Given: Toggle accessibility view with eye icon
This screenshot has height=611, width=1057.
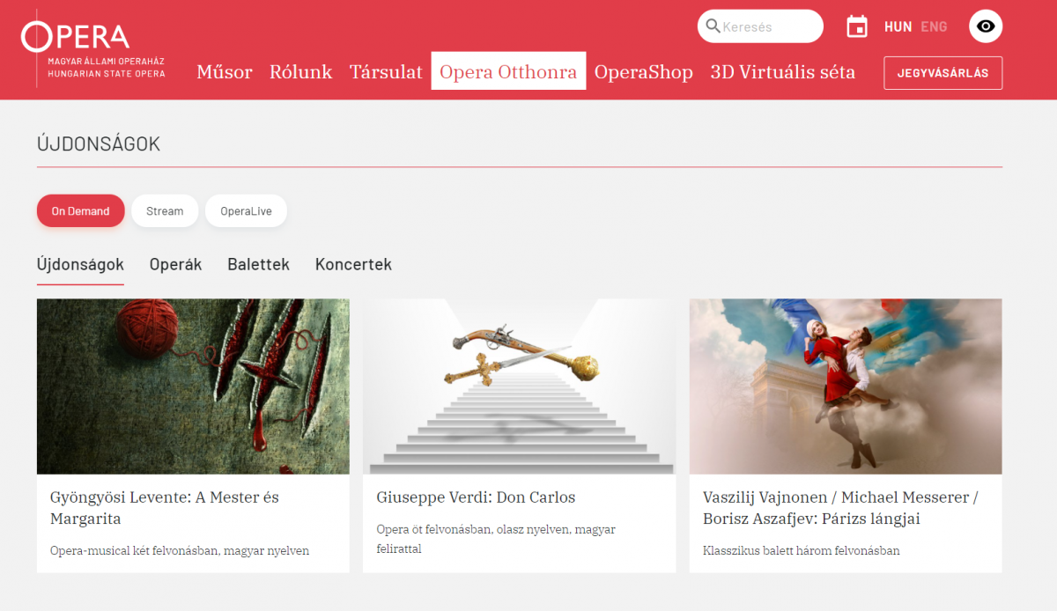Looking at the screenshot, I should (986, 26).
